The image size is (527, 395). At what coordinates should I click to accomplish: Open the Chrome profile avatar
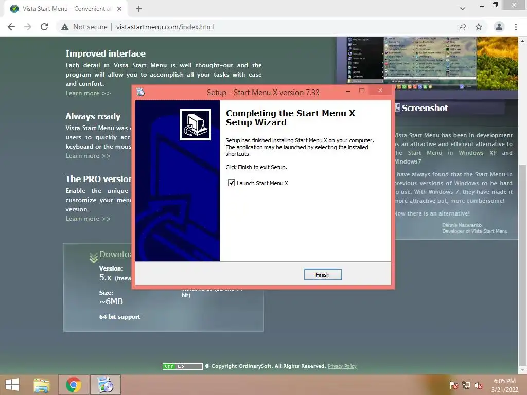coord(499,27)
